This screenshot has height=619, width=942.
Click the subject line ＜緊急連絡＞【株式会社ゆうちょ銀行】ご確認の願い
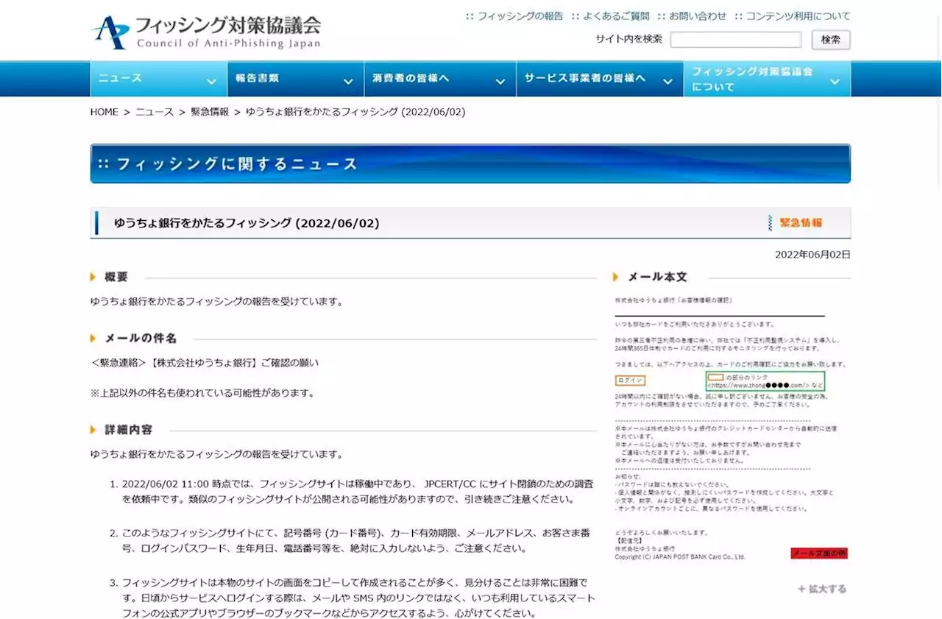[205, 363]
